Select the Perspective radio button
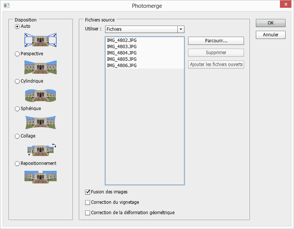The image size is (294, 229). click(17, 54)
